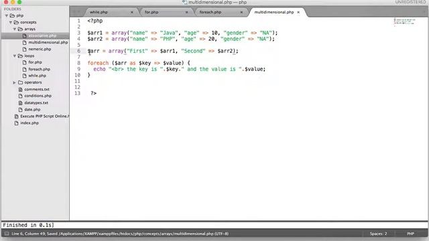Open for.php in the loops folder
This screenshot has height=241, width=429.
(x=35, y=62)
